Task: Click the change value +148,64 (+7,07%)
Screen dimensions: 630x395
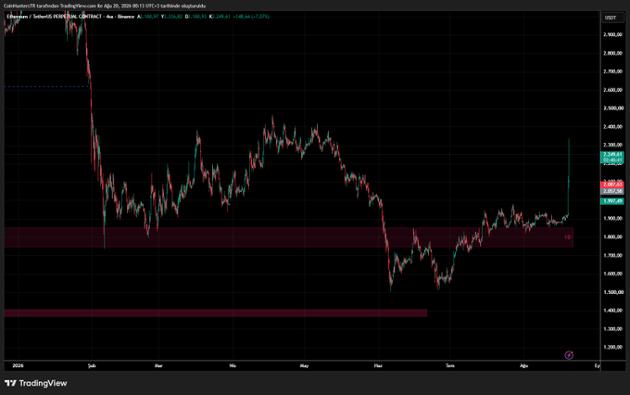Action: pos(251,17)
